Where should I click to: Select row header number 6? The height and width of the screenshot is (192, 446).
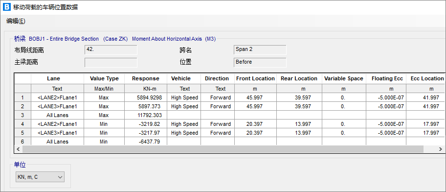[22, 142]
